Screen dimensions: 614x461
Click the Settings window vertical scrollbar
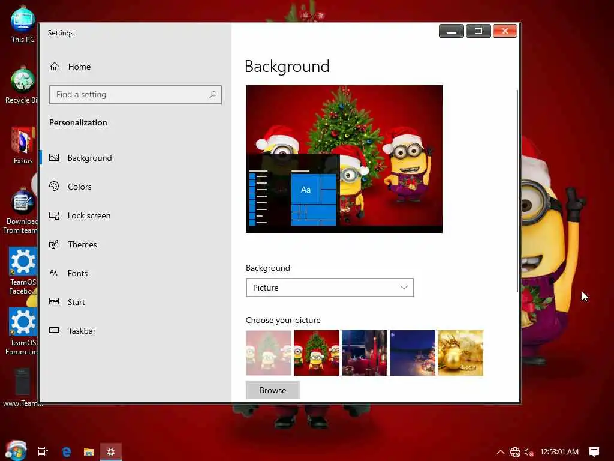[x=517, y=191]
